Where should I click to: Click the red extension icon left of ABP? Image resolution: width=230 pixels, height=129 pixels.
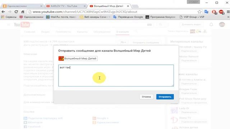tap(214, 12)
